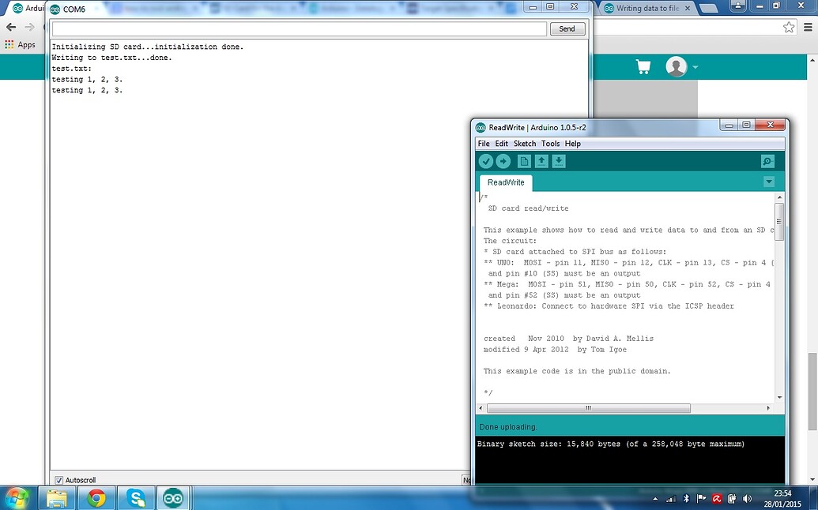The height and width of the screenshot is (510, 818).
Task: Click the Upload arrow icon in Arduino toolbar
Action: (x=503, y=161)
